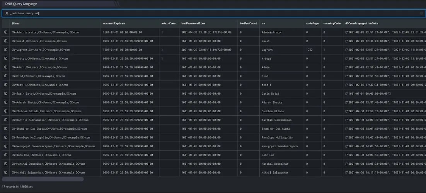Click the query prompt chevron icon
This screenshot has width=426, height=193.
[7, 13]
